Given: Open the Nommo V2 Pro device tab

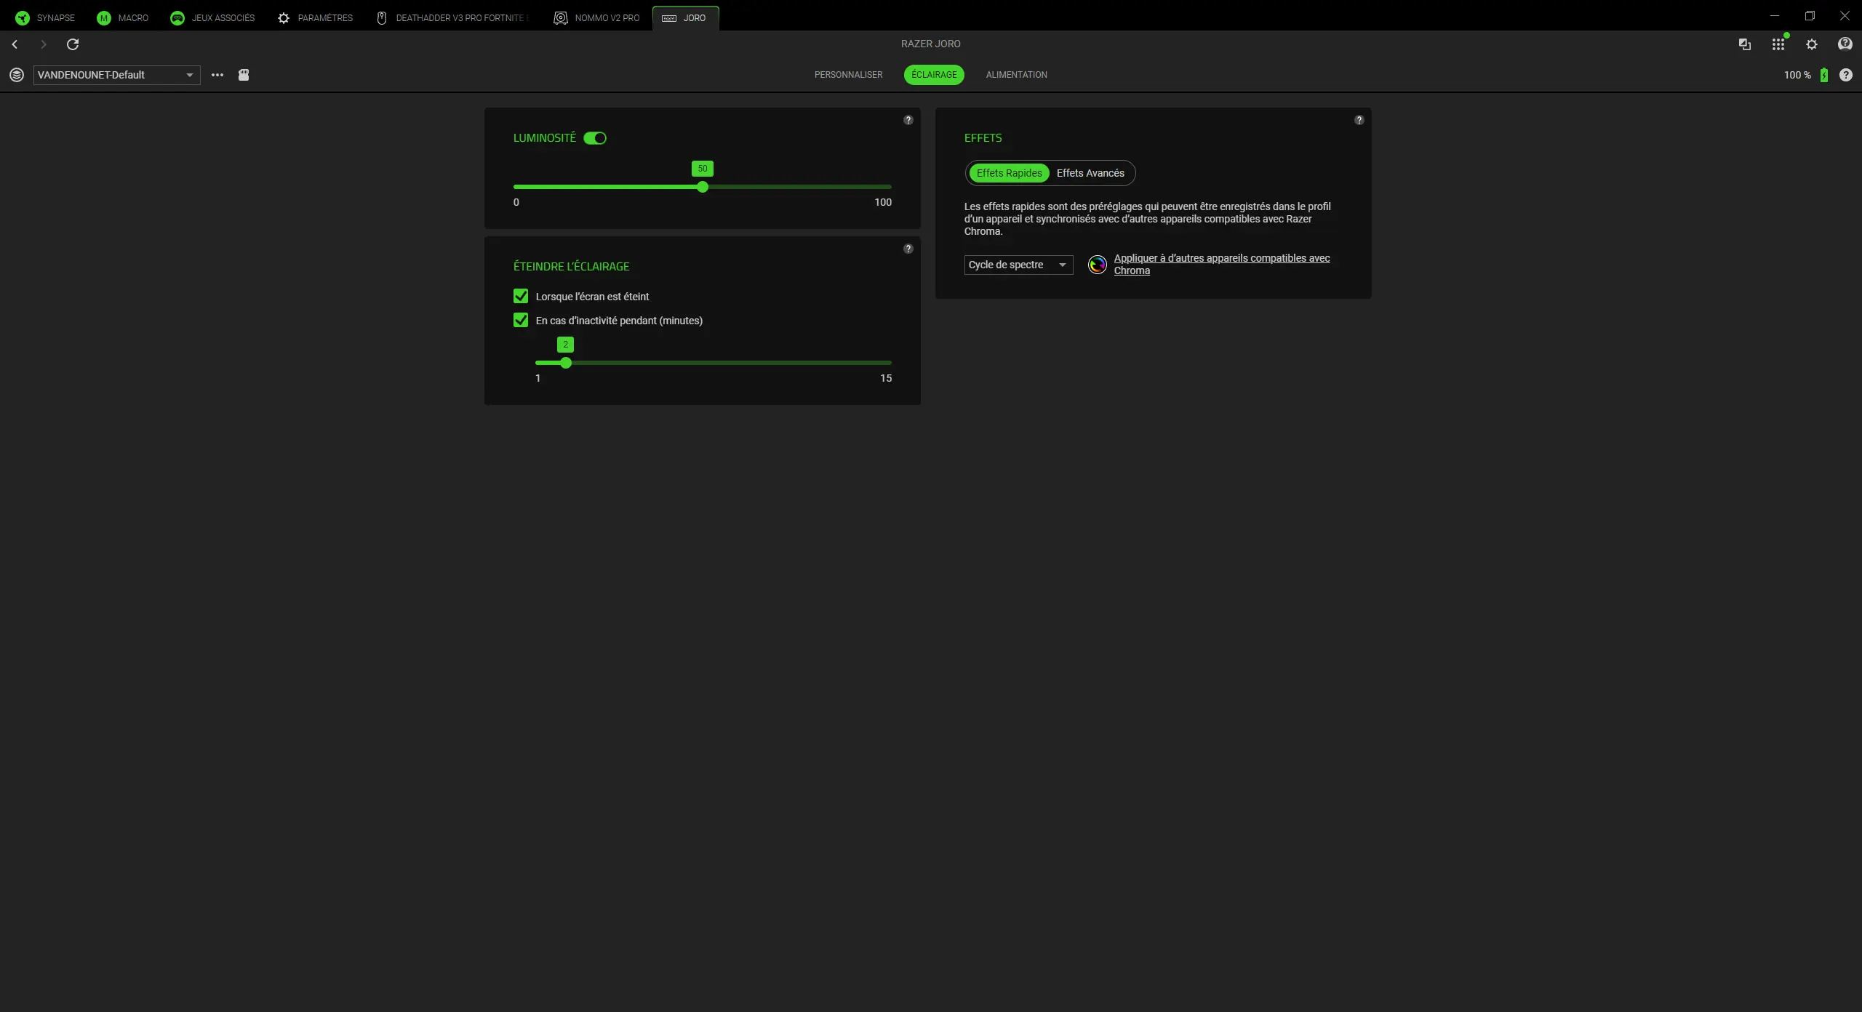Looking at the screenshot, I should pyautogui.click(x=596, y=18).
